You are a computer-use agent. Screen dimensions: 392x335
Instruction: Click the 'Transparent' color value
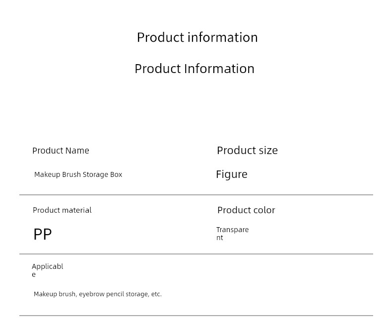[x=233, y=234]
